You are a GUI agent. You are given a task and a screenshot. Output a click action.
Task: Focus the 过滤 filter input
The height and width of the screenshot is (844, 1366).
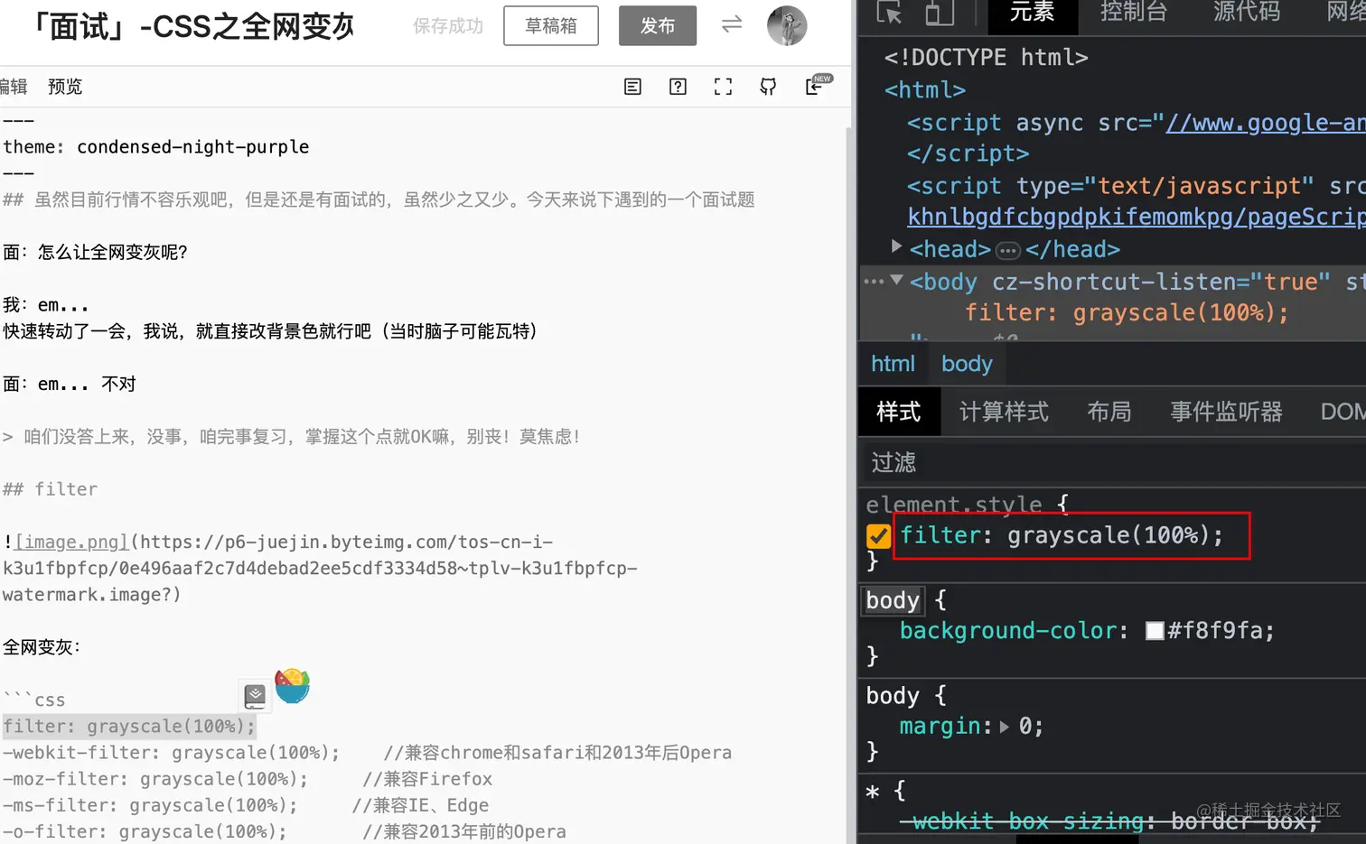[x=1113, y=463]
